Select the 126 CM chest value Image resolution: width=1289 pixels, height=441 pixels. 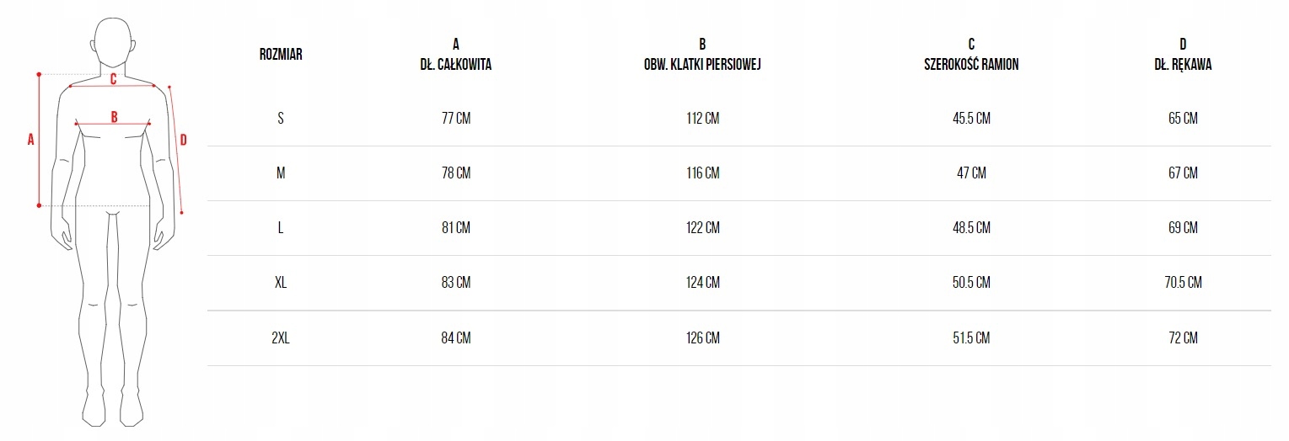702,338
